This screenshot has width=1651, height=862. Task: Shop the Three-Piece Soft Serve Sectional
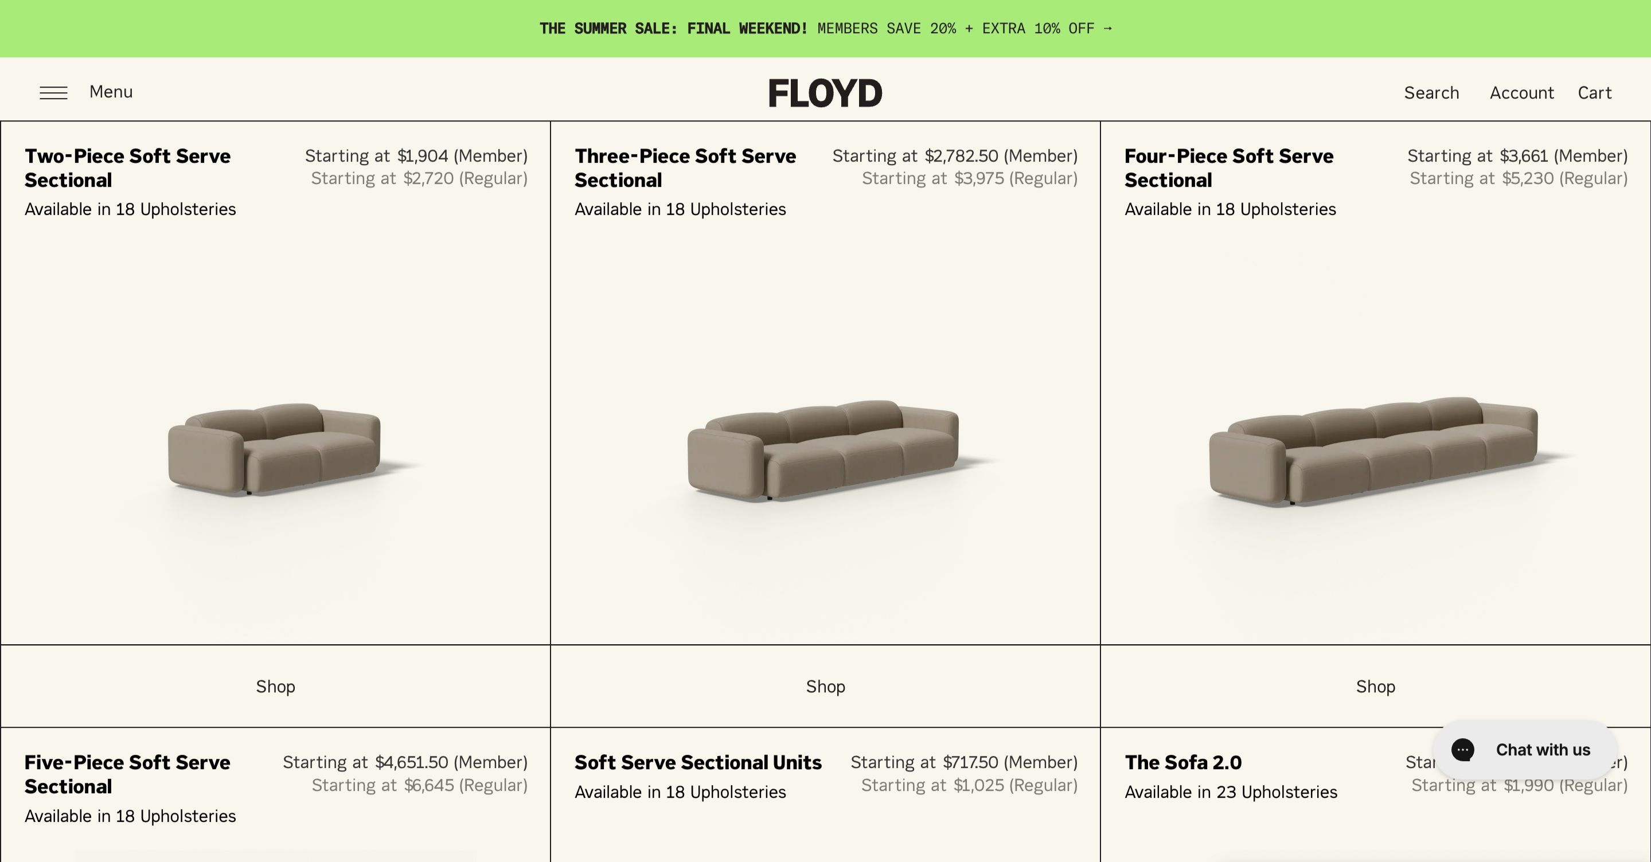(826, 686)
